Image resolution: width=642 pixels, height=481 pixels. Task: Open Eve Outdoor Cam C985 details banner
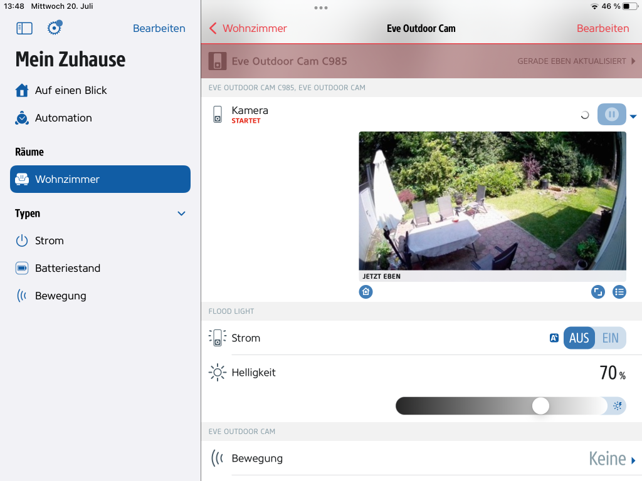(x=421, y=61)
